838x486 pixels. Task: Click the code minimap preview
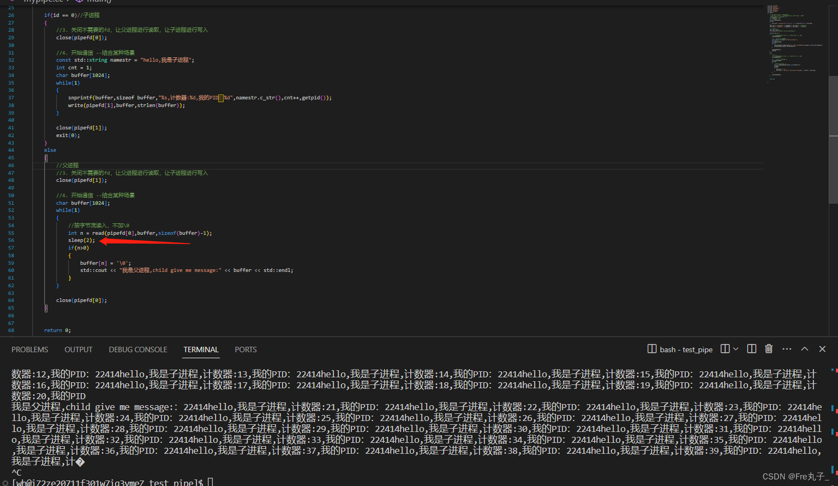[x=797, y=44]
